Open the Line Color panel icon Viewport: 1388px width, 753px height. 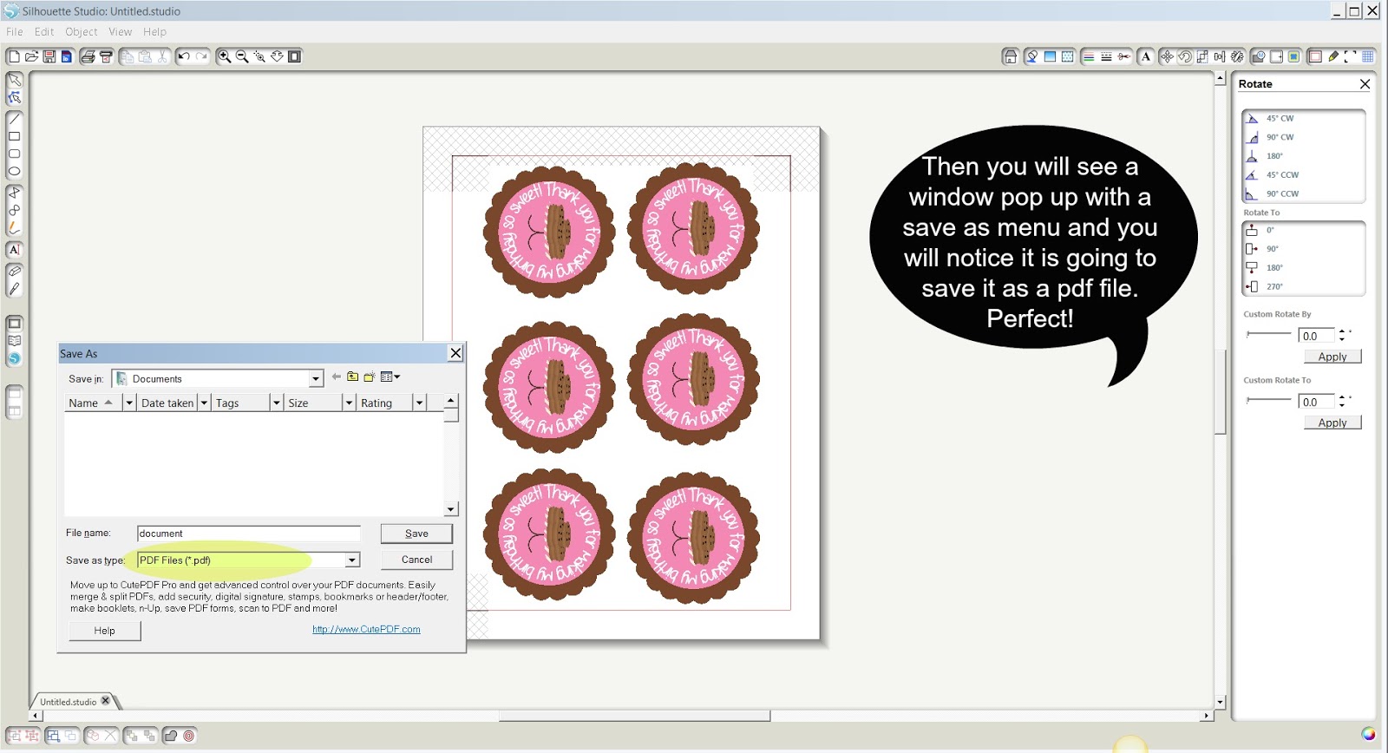[1089, 56]
